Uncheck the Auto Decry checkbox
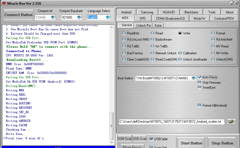Screen dimensions: 240x148 click(199, 77)
